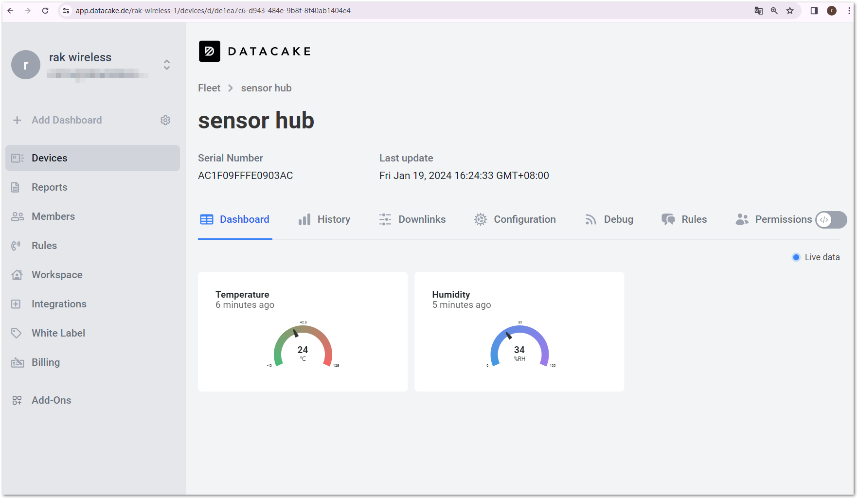Click the Reports sidebar icon
858x499 pixels.
(x=16, y=187)
